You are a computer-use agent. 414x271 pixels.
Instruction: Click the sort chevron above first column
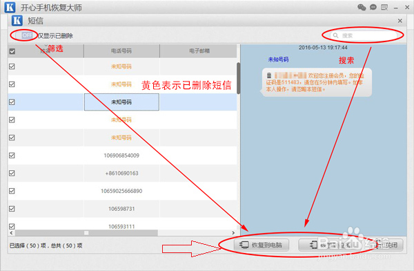[x=46, y=46]
